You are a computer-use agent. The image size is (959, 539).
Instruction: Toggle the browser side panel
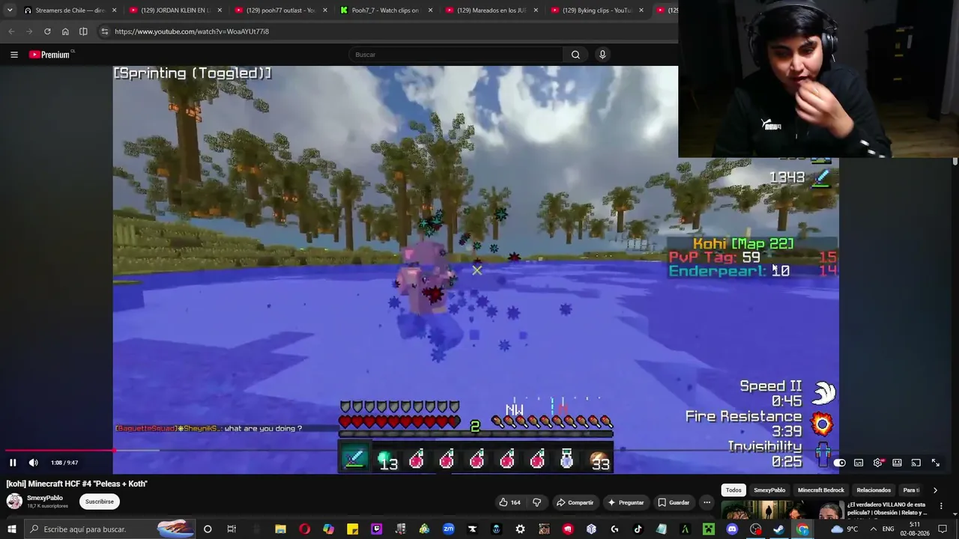pyautogui.click(x=83, y=31)
